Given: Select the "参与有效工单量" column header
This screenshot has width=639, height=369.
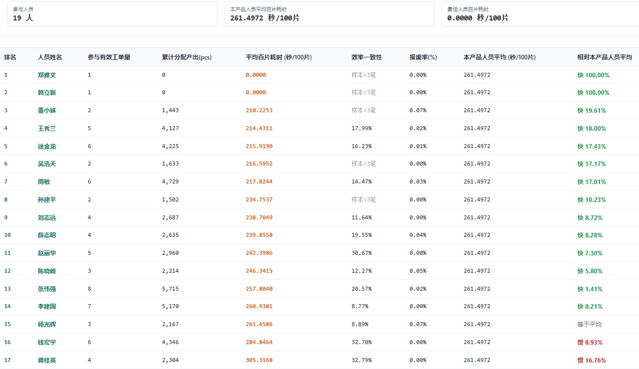Looking at the screenshot, I should pos(109,57).
